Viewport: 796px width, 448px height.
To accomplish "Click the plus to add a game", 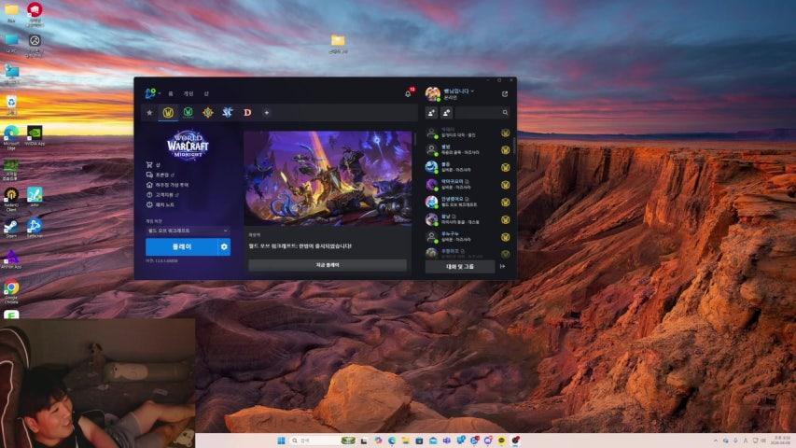I will [x=267, y=112].
